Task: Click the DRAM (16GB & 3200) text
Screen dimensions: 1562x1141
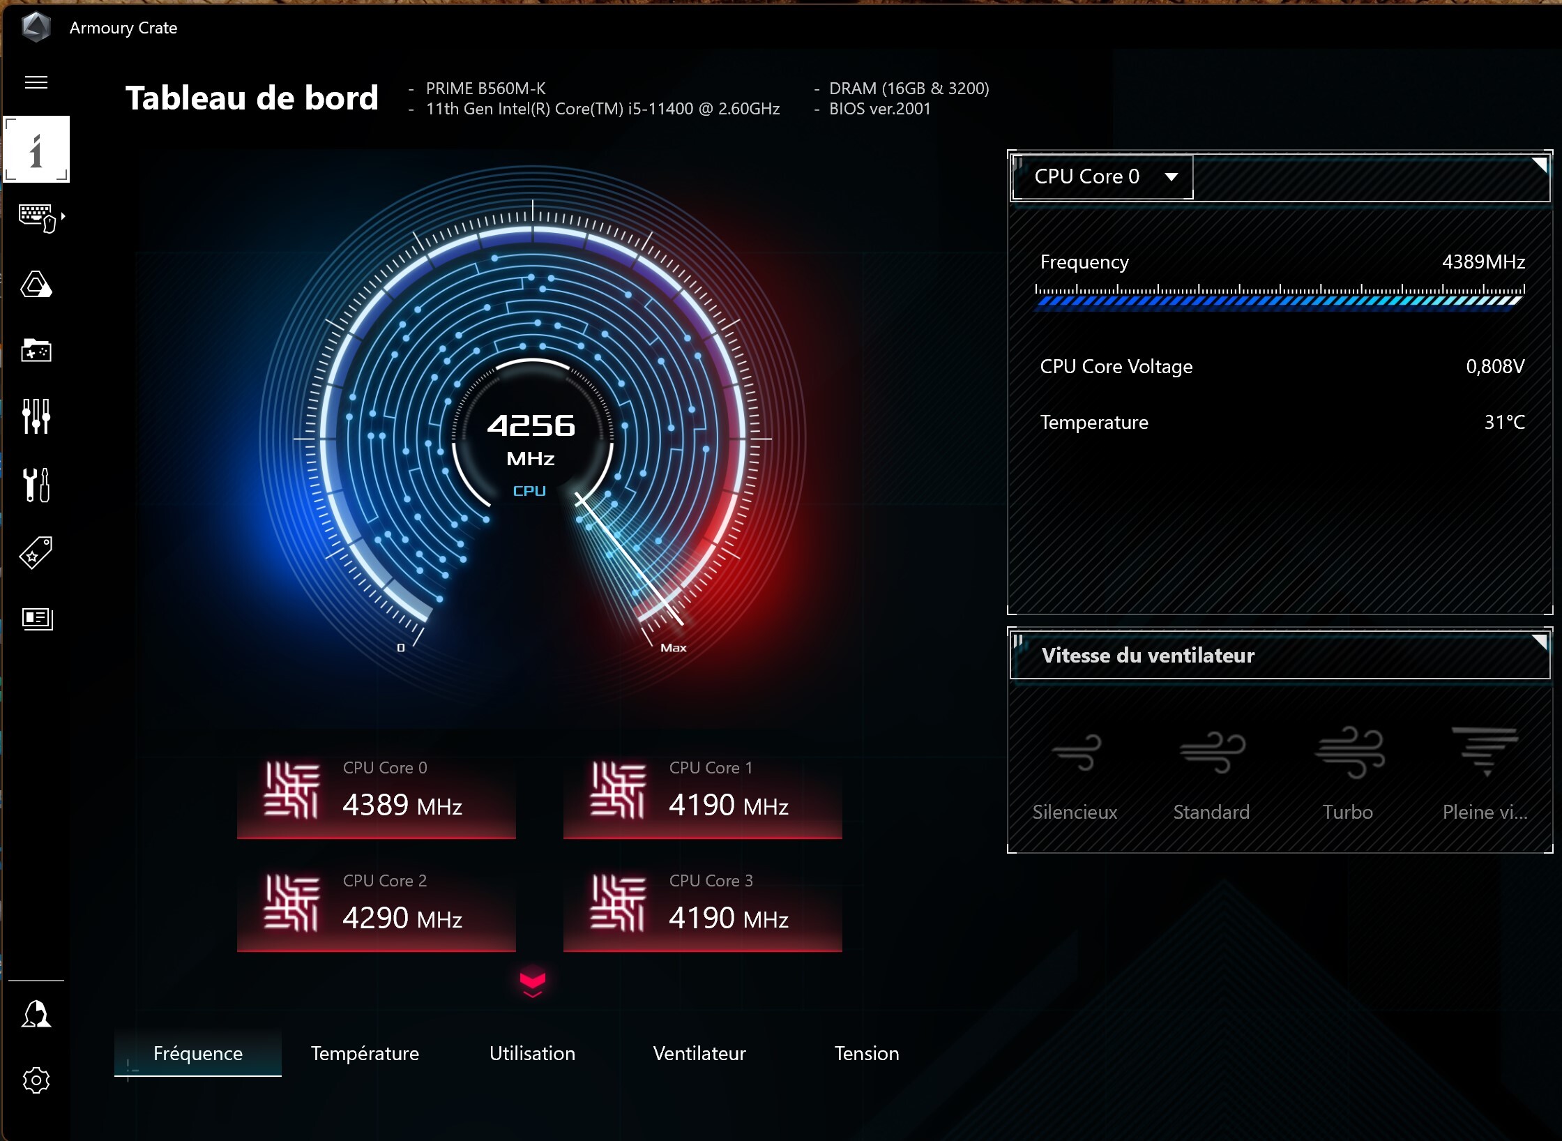Action: [909, 89]
